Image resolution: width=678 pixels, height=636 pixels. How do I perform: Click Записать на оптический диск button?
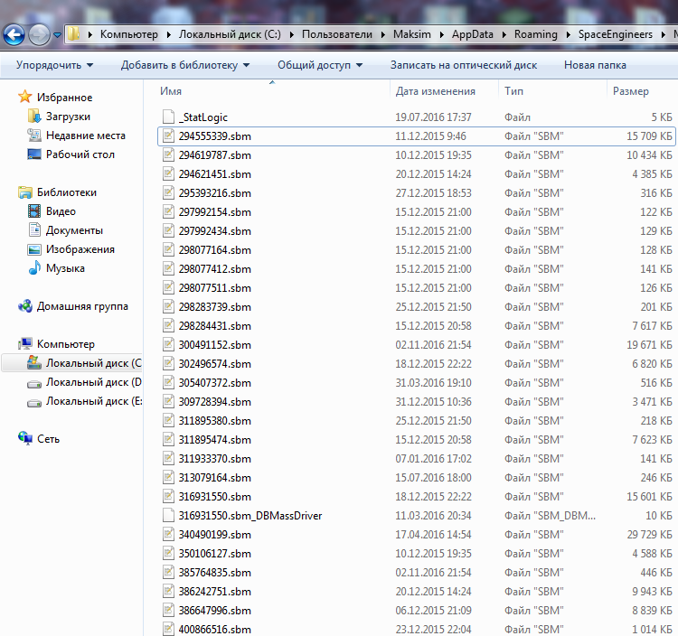[464, 65]
